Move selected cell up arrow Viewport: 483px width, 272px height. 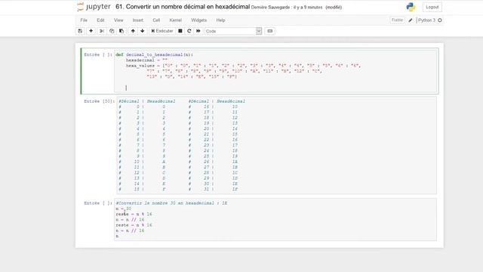pos(133,31)
